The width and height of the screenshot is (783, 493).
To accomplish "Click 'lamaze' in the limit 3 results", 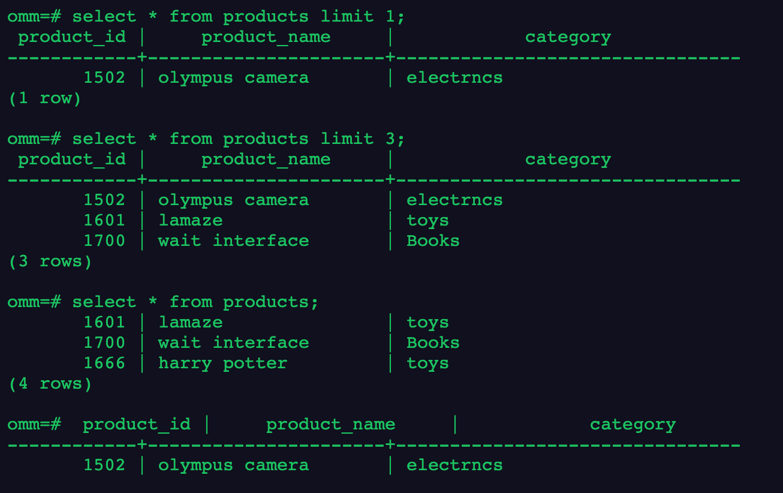I will [x=191, y=221].
